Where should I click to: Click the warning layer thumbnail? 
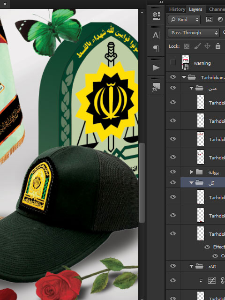(x=186, y=62)
